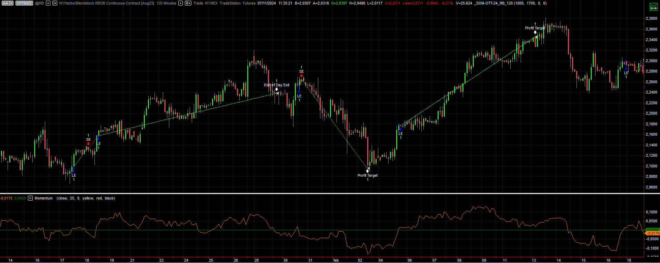Click the red SE arrow near date 18
660x263 pixels.
click(89, 144)
